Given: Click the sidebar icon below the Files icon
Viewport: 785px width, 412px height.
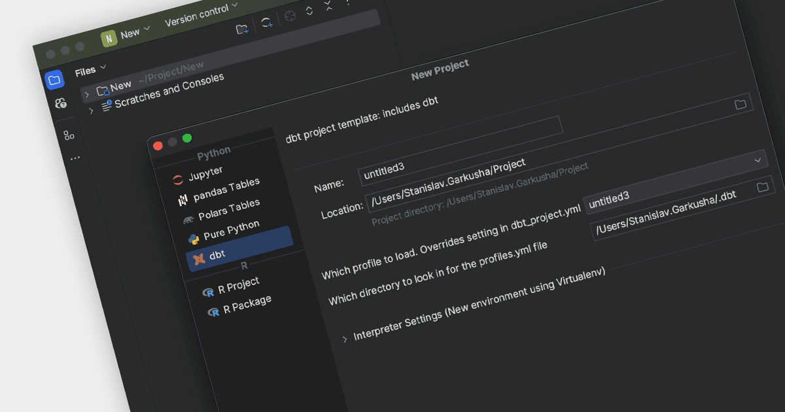Looking at the screenshot, I should click(60, 103).
